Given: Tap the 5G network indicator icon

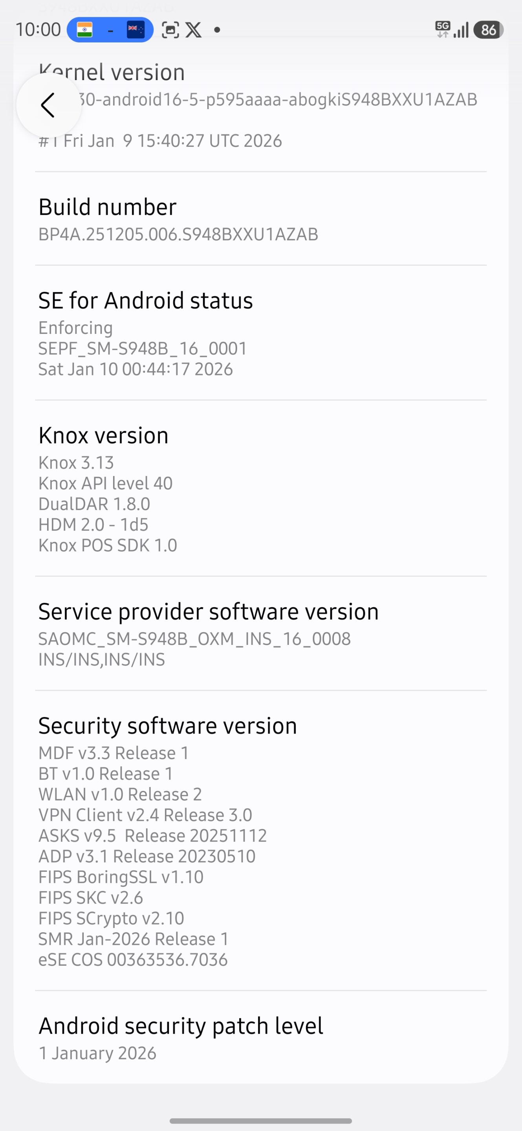Looking at the screenshot, I should pos(443,29).
